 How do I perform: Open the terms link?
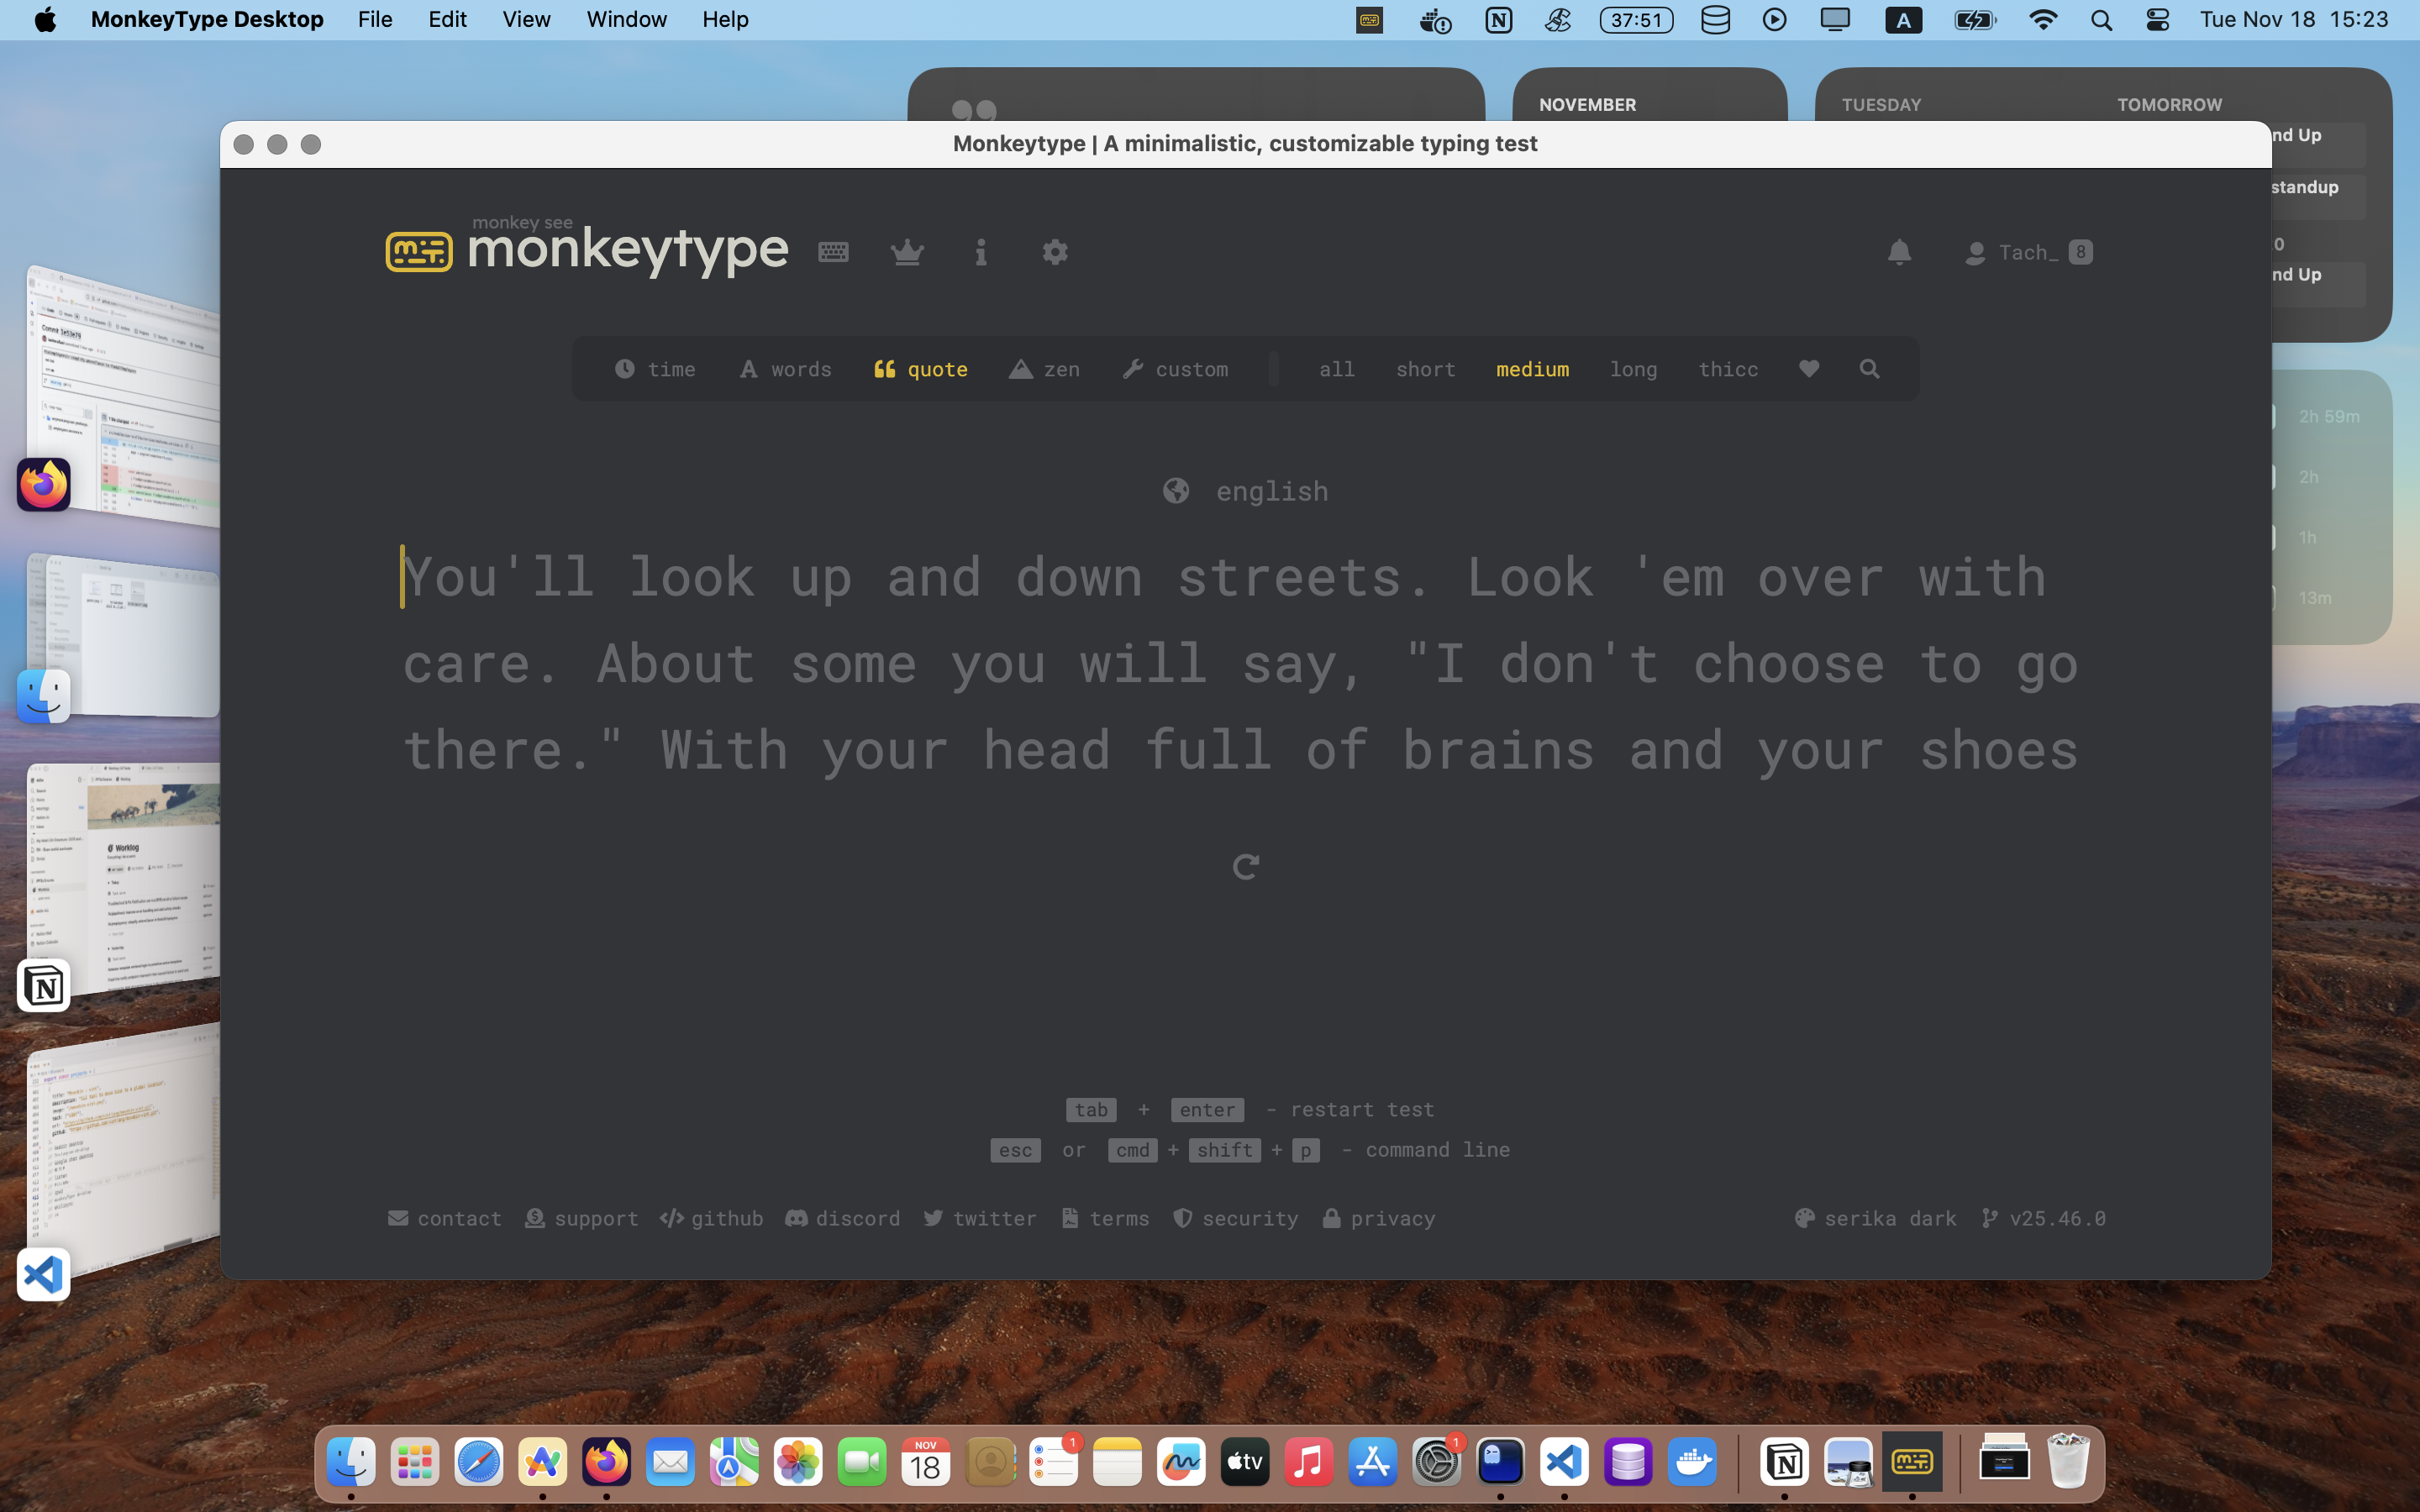[1105, 1218]
